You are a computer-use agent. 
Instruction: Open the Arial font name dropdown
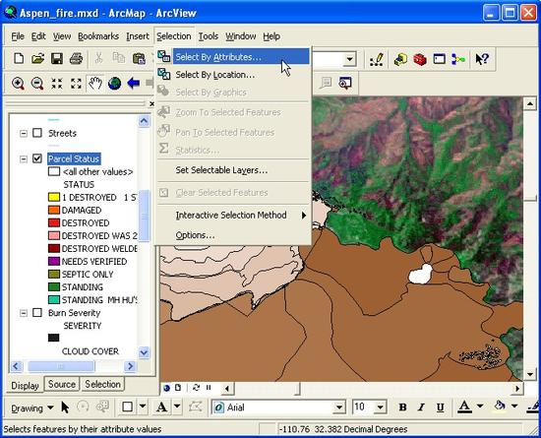coord(339,407)
